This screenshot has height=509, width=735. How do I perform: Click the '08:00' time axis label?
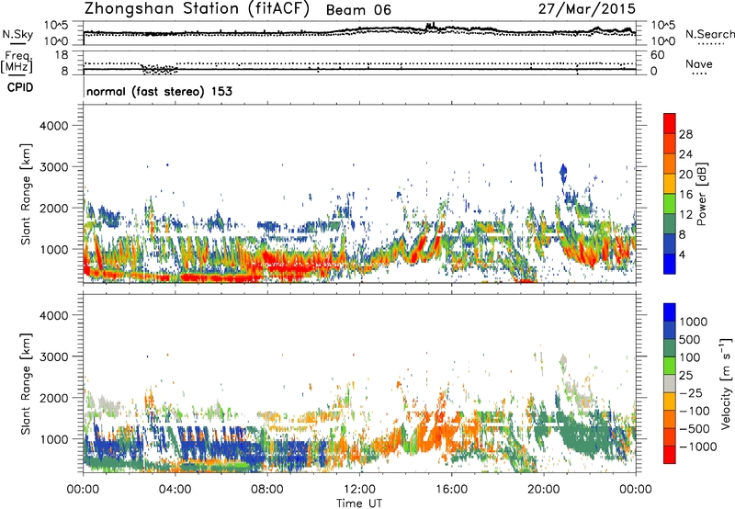(x=266, y=490)
